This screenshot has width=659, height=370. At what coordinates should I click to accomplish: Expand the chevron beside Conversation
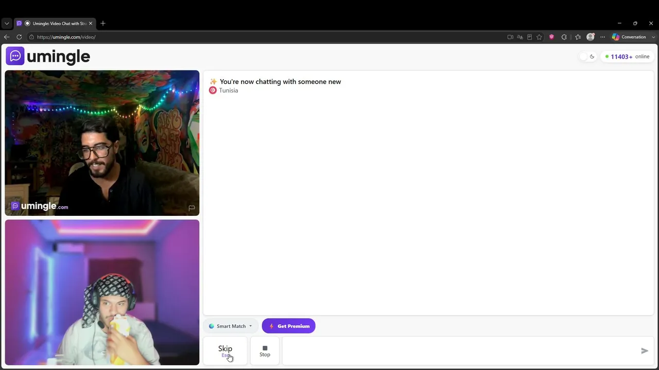click(653, 37)
